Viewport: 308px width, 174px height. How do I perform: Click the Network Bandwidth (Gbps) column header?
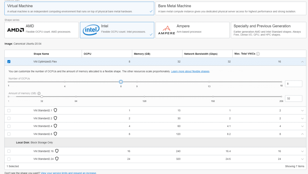coord(201,54)
